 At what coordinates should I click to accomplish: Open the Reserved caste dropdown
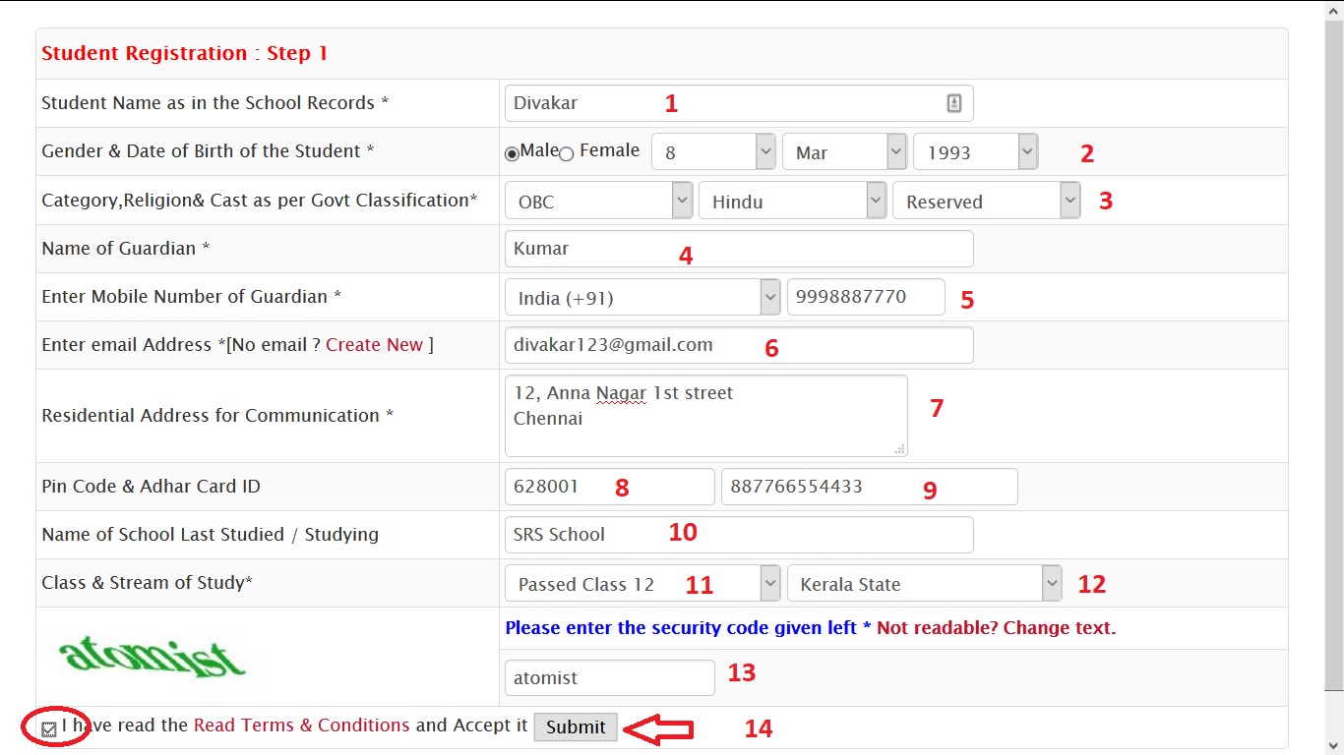[x=986, y=202]
